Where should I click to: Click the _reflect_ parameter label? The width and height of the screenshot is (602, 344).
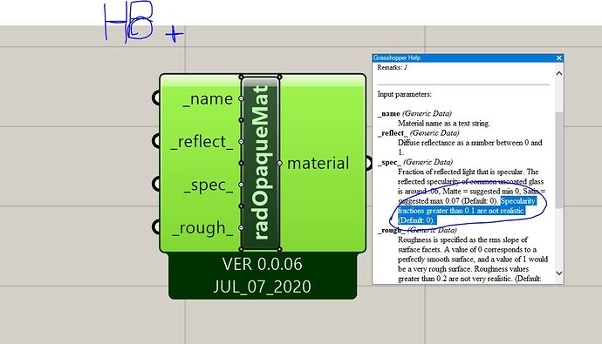click(x=202, y=142)
